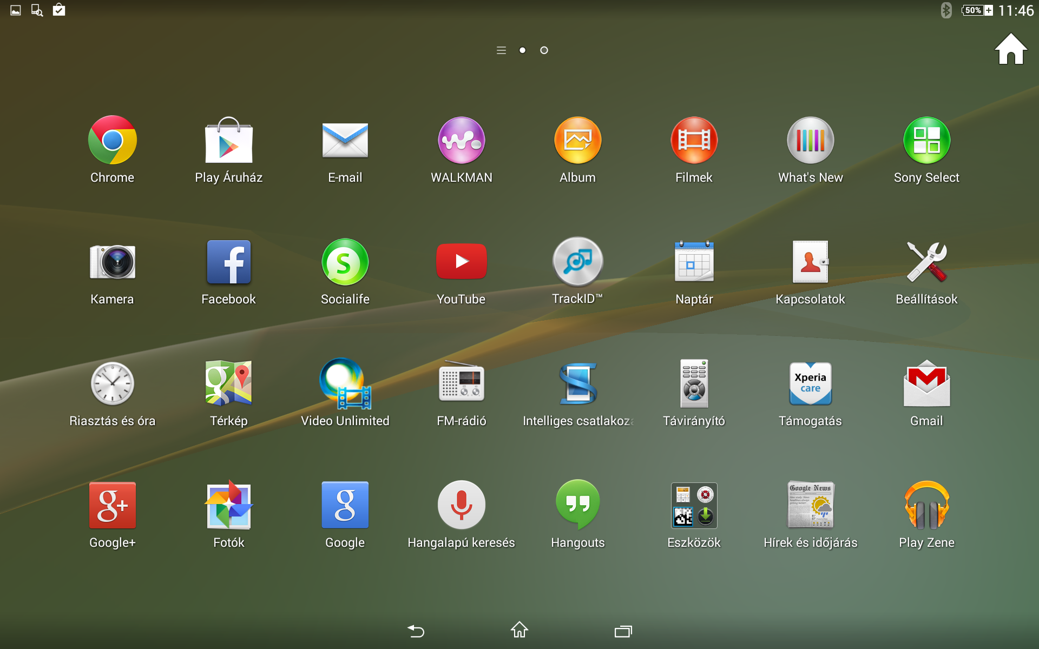Open Beállítások settings
Viewport: 1039px width, 649px height.
point(927,262)
